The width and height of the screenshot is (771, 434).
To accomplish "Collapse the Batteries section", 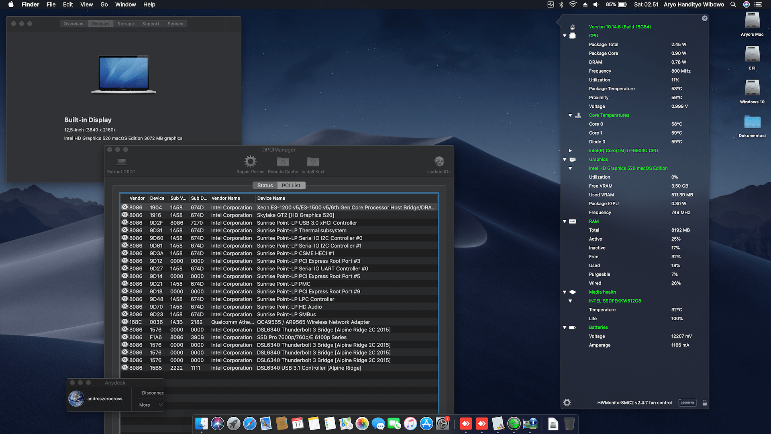I will pos(565,328).
